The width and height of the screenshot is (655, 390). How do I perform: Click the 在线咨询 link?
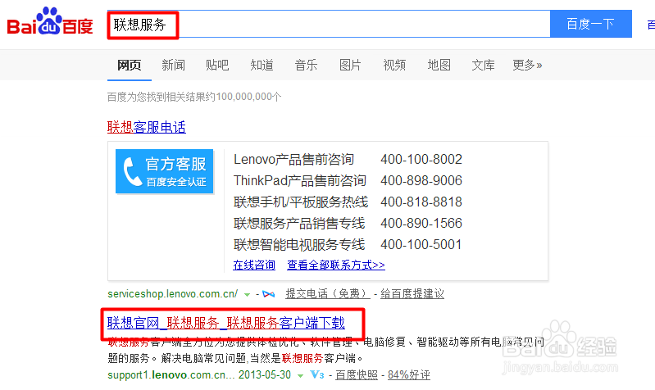pos(254,265)
